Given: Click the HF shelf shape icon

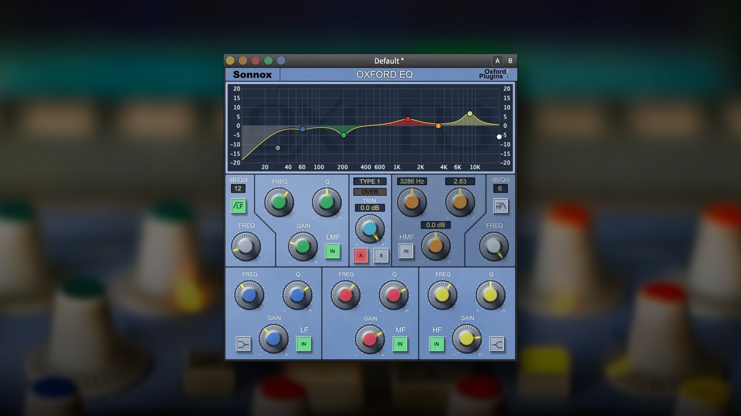Looking at the screenshot, I should 497,344.
